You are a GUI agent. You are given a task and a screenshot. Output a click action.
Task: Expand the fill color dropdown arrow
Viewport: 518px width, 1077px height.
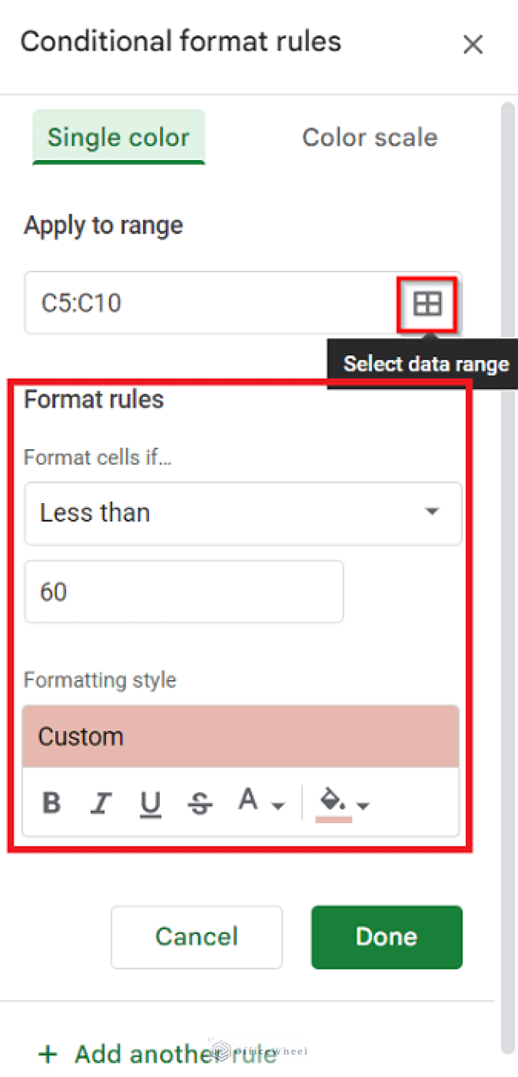(x=363, y=805)
